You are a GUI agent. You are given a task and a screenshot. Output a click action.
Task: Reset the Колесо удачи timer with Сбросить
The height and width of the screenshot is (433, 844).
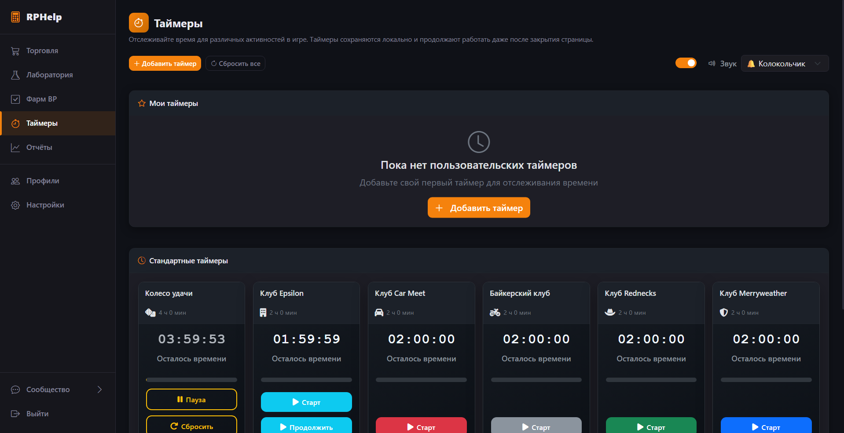(x=191, y=425)
